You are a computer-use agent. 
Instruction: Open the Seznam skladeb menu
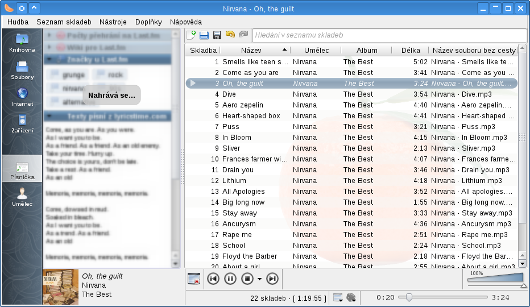pos(64,22)
